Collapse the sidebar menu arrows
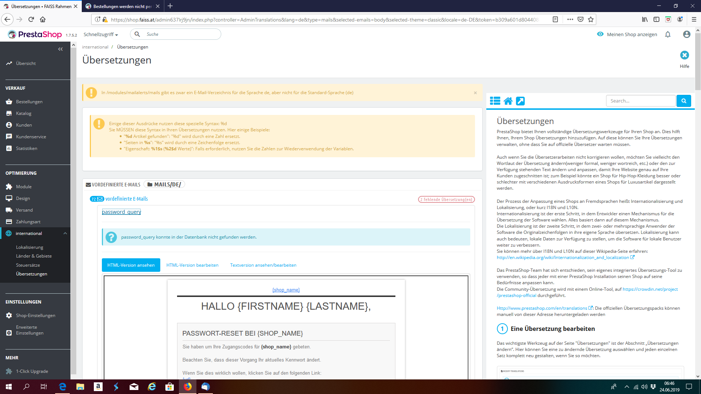Image resolution: width=701 pixels, height=394 pixels. [60, 49]
